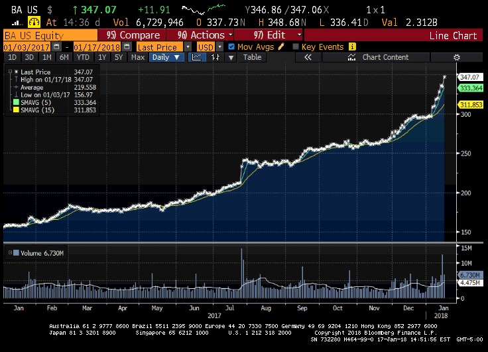Click the Key Events info icon
The width and height of the screenshot is (488, 352).
[352, 46]
